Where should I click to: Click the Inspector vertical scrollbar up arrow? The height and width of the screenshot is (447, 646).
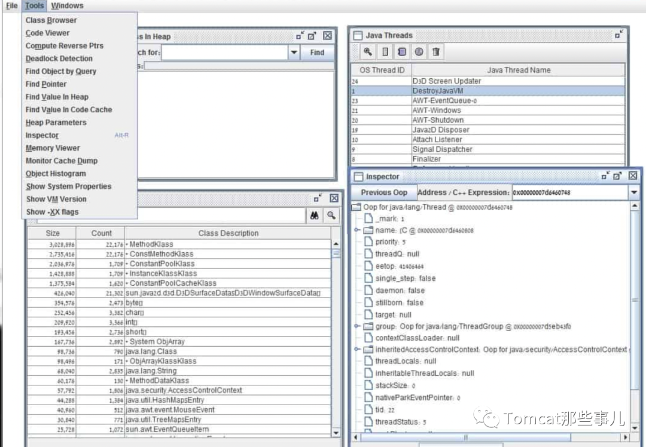point(635,206)
